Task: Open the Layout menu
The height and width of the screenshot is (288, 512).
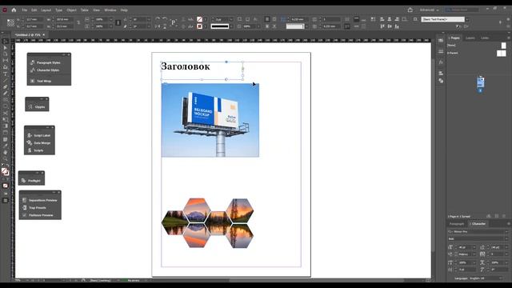Action: pos(46,10)
